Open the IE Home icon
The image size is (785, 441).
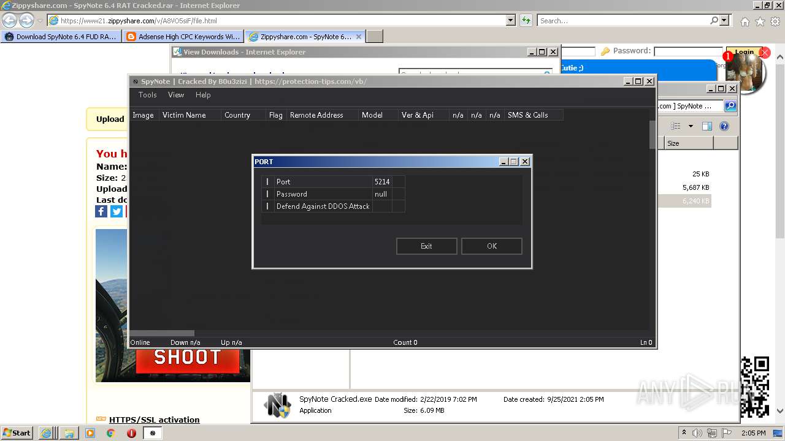745,21
